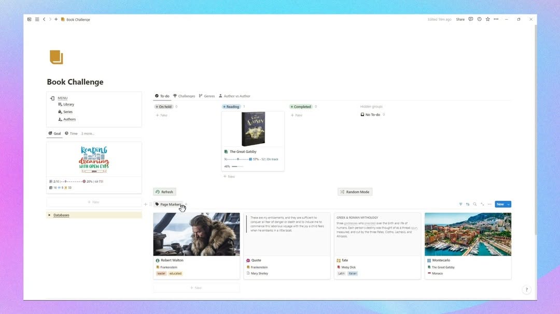Open the top-right three-dot page menu
This screenshot has height=314, width=560.
pos(496,19)
